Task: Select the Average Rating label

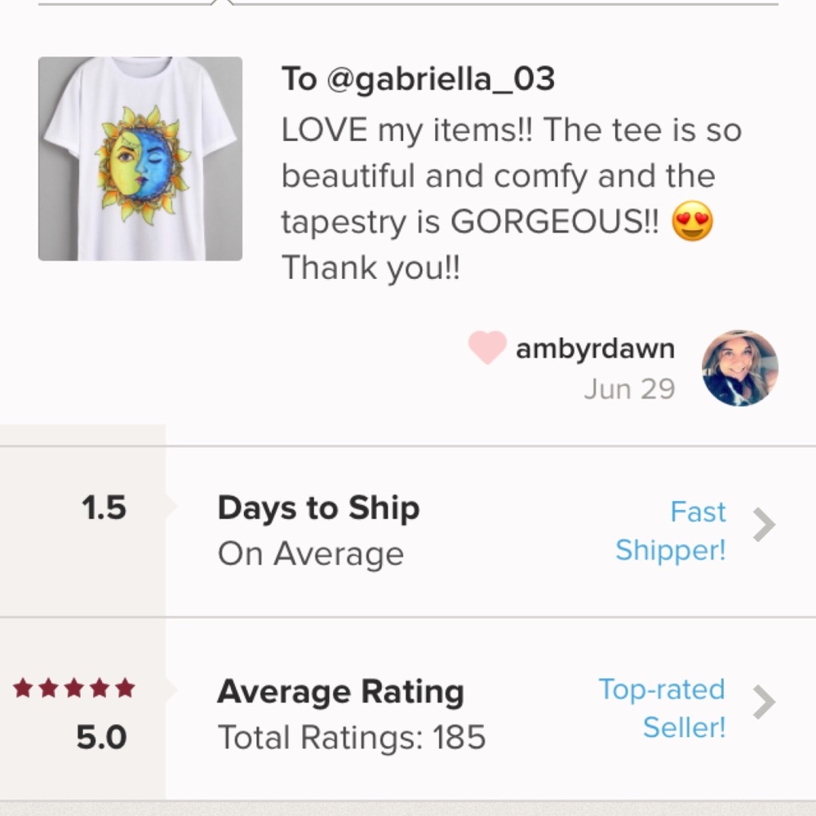Action: 340,692
